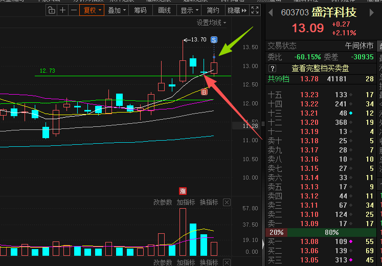Click 共99档 depth label
382x266 pixels.
coord(279,79)
